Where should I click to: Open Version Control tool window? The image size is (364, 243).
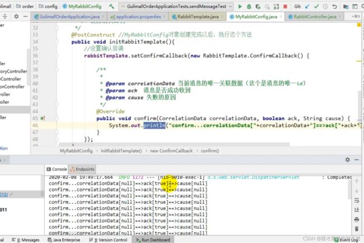(x=109, y=240)
